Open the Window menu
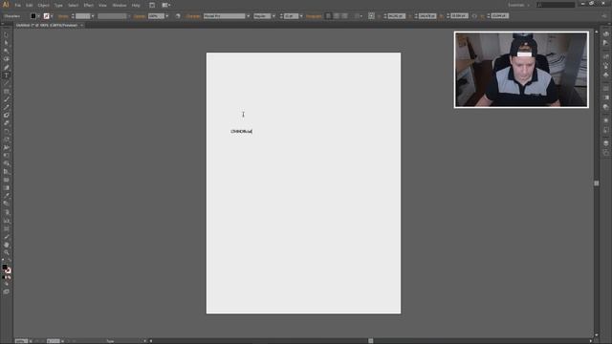The image size is (612, 344). 119,6
